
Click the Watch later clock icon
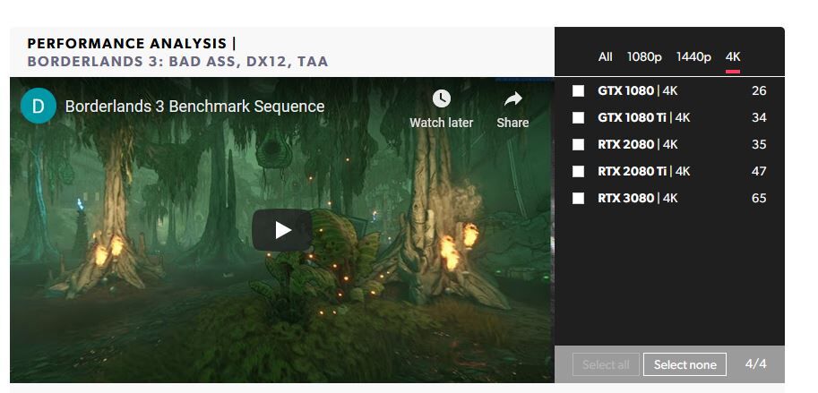(442, 98)
